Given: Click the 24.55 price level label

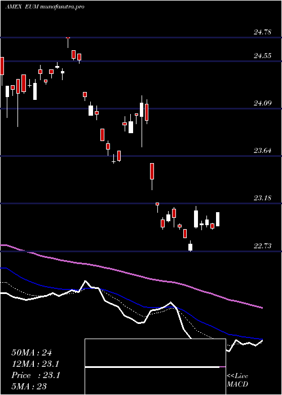Looking at the screenshot, I should 263,56.
